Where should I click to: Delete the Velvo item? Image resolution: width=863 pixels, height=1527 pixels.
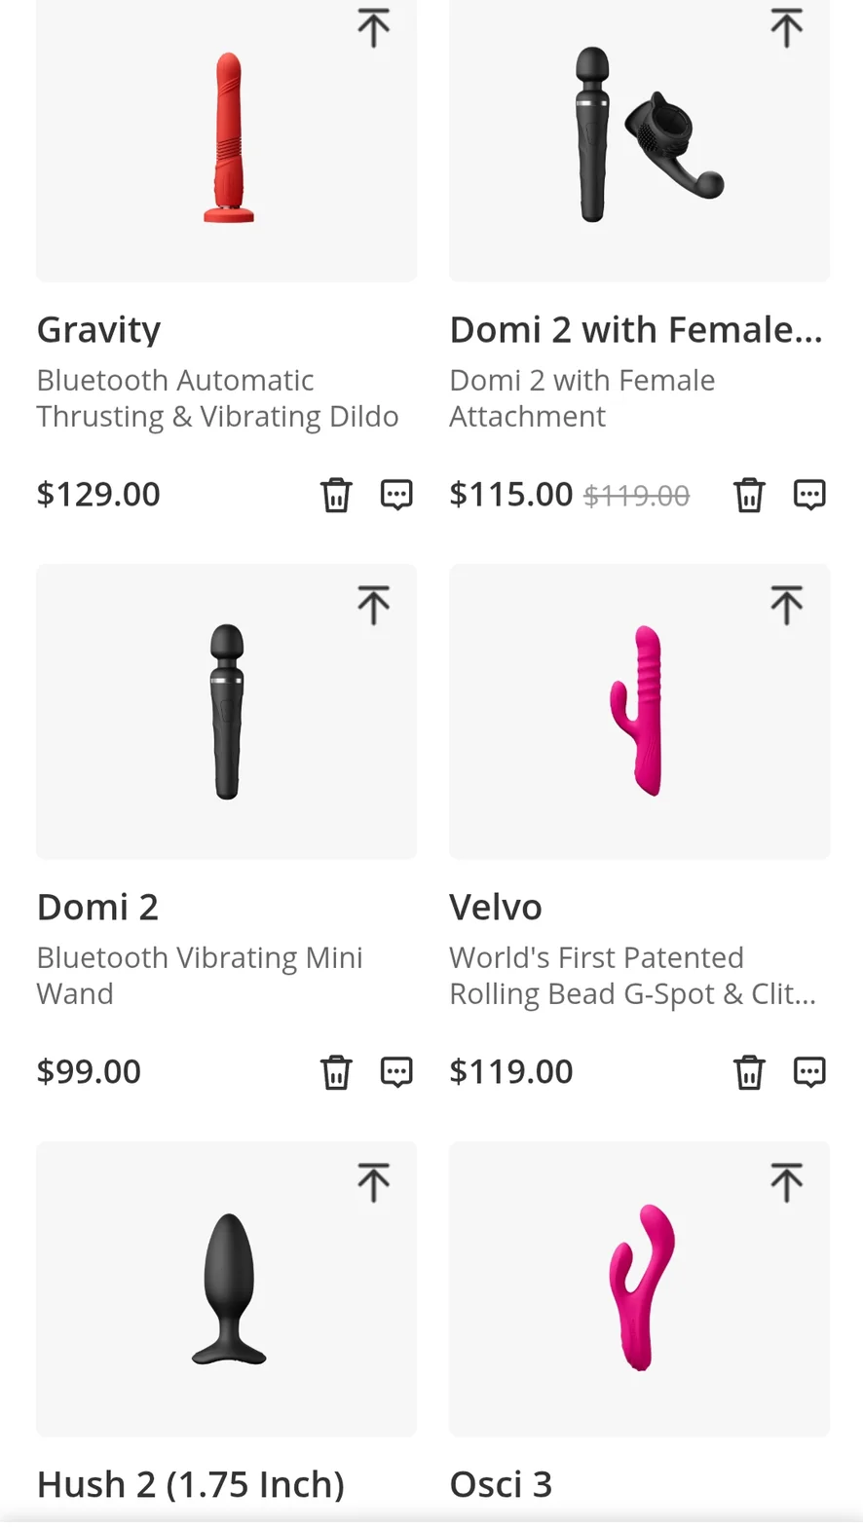point(749,1072)
